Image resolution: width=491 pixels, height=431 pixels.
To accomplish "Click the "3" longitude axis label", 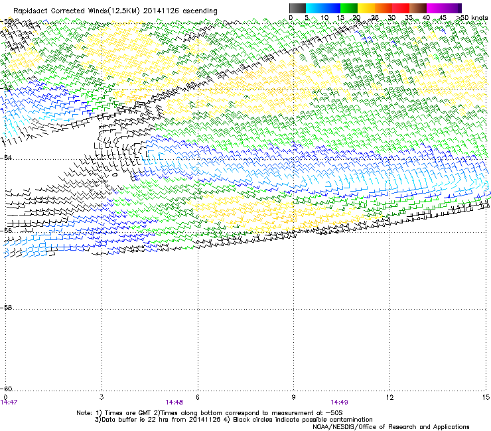I will (x=102, y=397).
